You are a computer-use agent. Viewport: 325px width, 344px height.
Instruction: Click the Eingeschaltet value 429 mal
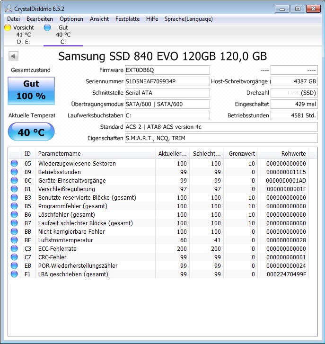pyautogui.click(x=294, y=104)
